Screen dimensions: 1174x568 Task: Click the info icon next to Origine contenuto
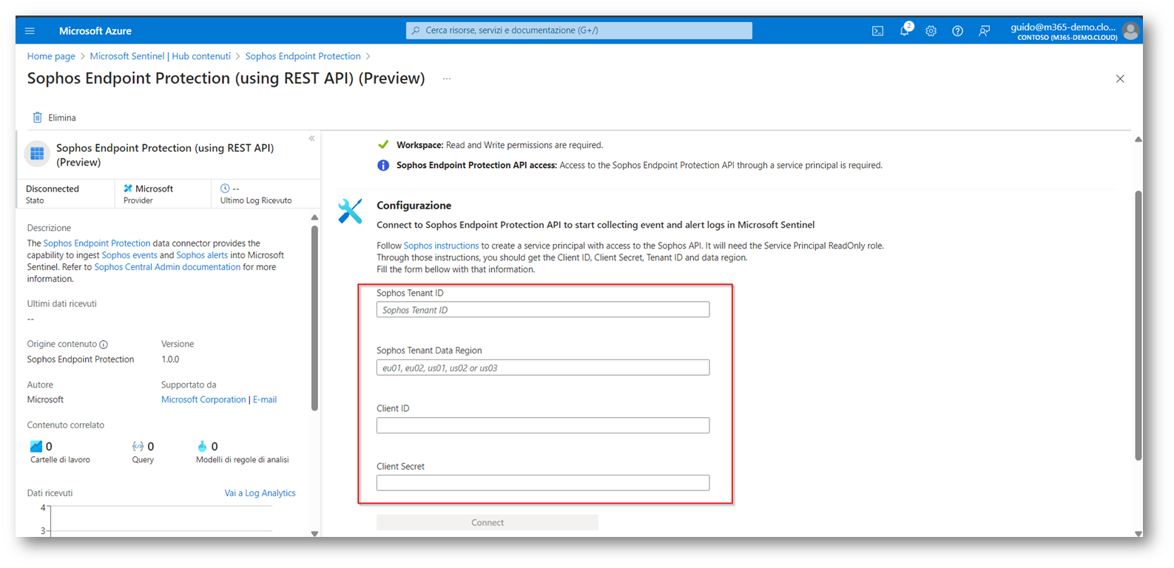[104, 345]
